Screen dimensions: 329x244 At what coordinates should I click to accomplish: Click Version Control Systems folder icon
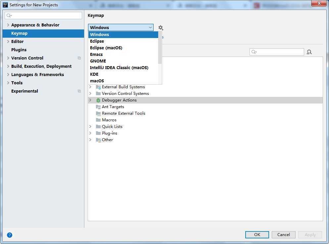point(98,94)
